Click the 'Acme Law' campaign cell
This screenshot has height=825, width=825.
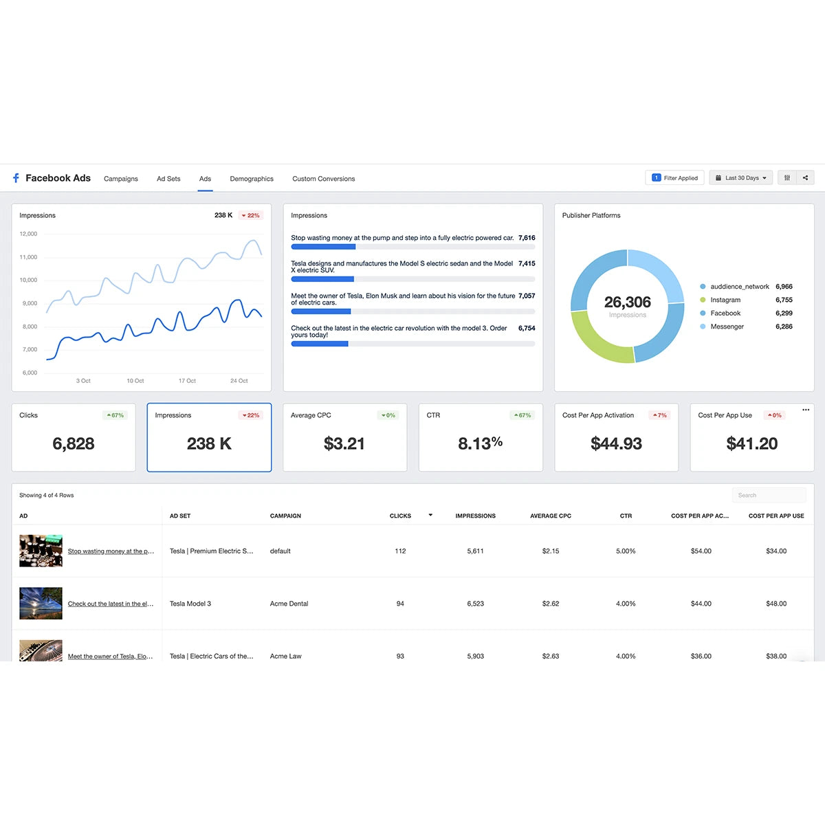(x=286, y=657)
